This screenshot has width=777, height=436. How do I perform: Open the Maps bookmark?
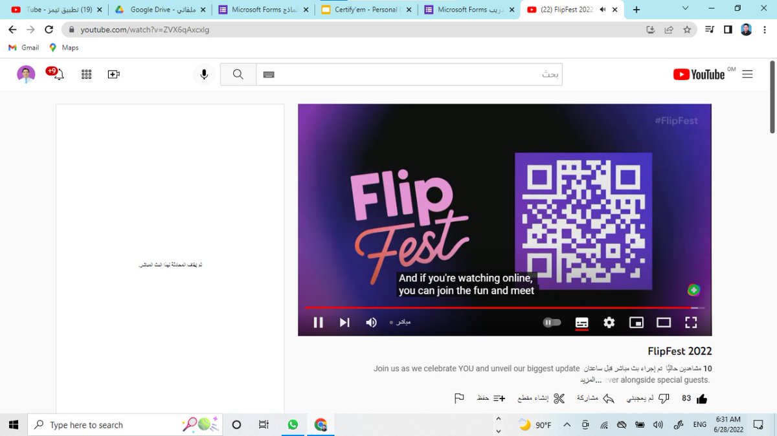(64, 48)
